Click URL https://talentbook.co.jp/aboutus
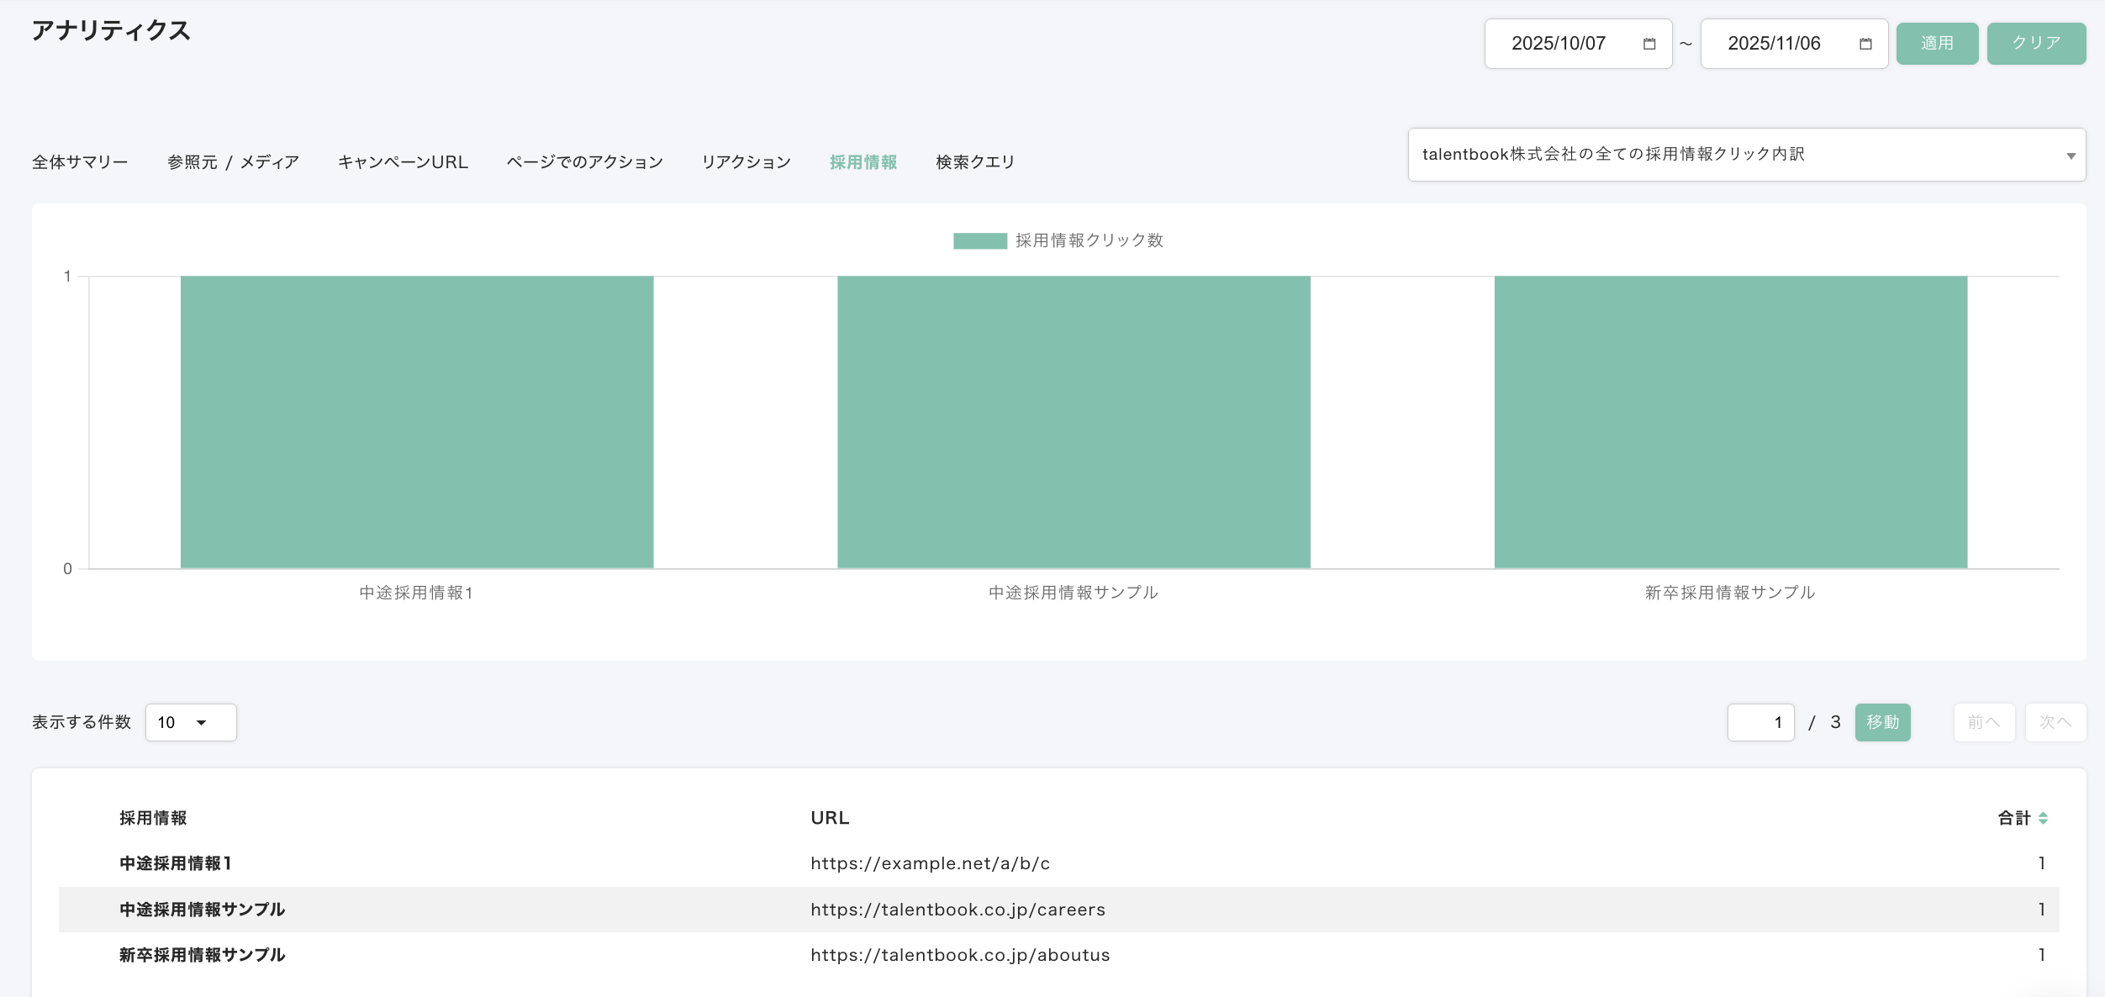 point(960,955)
